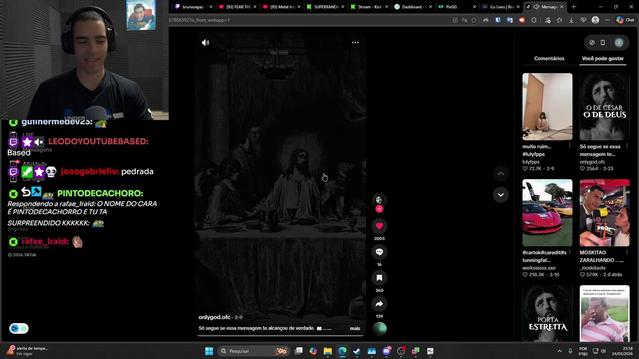The width and height of the screenshot is (639, 359).
Task: Like the video with the heart icon
Action: point(379,226)
